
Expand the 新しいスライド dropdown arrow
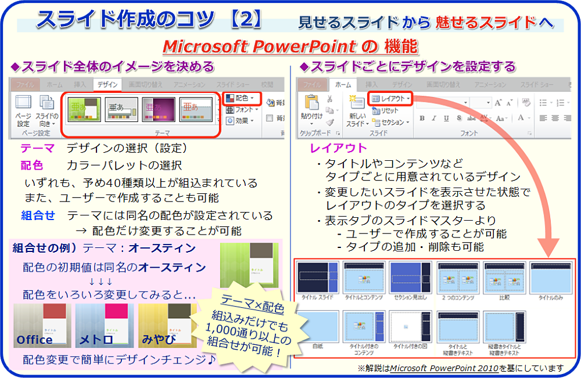367,124
